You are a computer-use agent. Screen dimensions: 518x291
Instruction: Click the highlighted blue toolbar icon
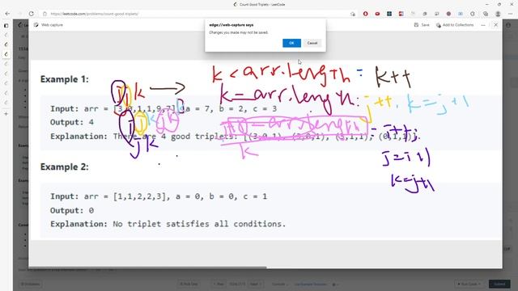point(461,14)
